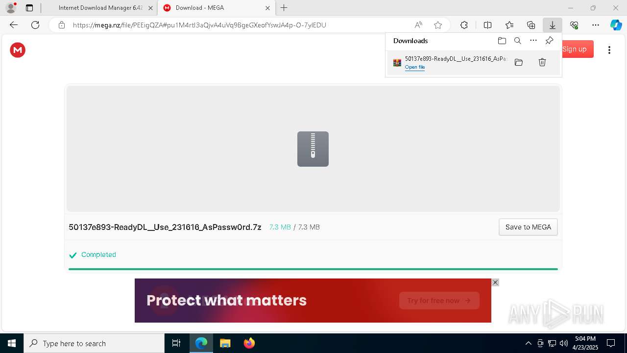Close the Internet Download Manager tab
This screenshot has width=627, height=353.
click(x=150, y=8)
